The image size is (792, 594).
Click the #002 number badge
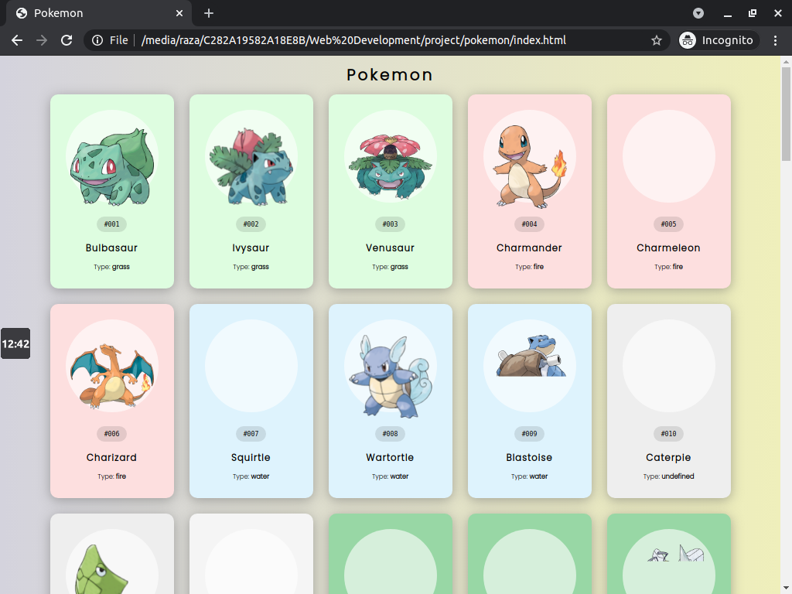(251, 224)
